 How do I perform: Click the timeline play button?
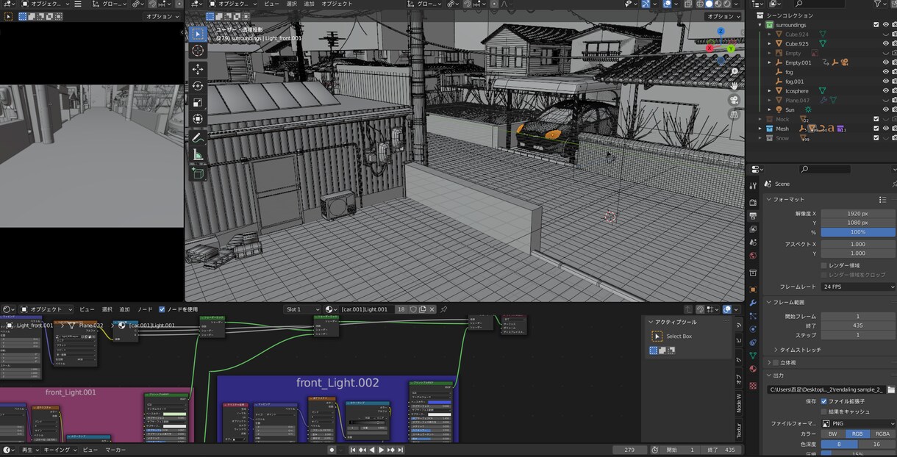click(x=381, y=450)
